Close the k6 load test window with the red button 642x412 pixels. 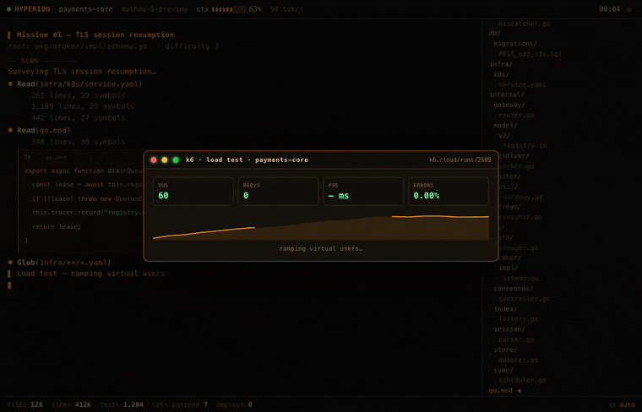(154, 160)
